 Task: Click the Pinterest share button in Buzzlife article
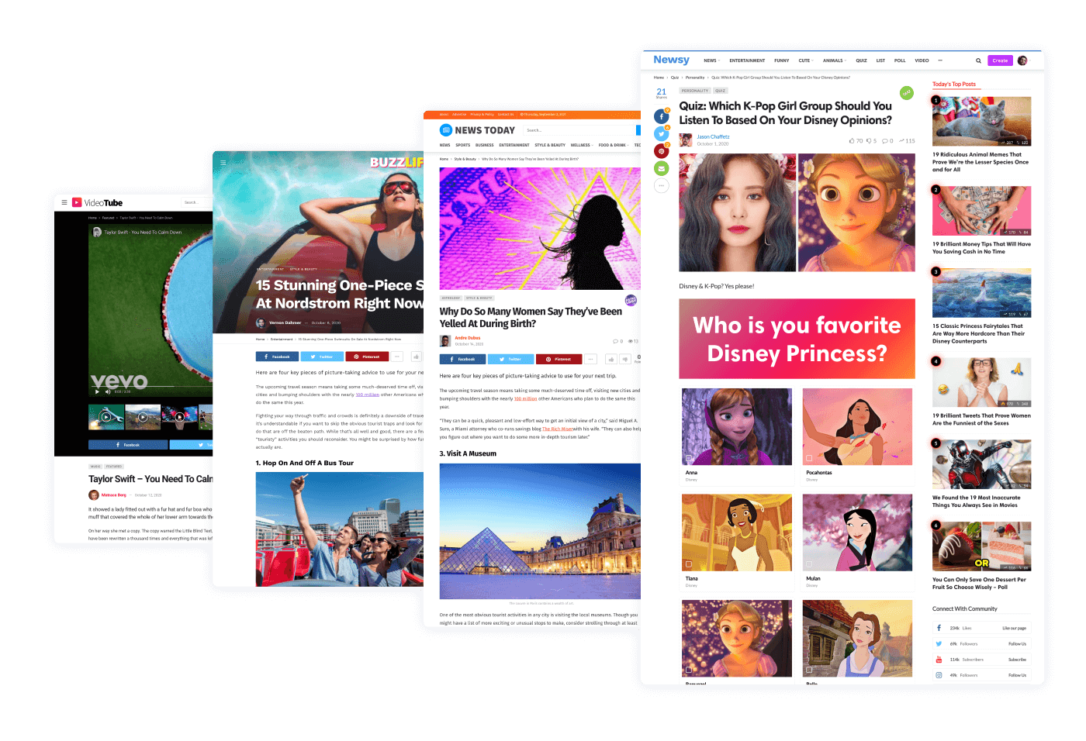(367, 357)
